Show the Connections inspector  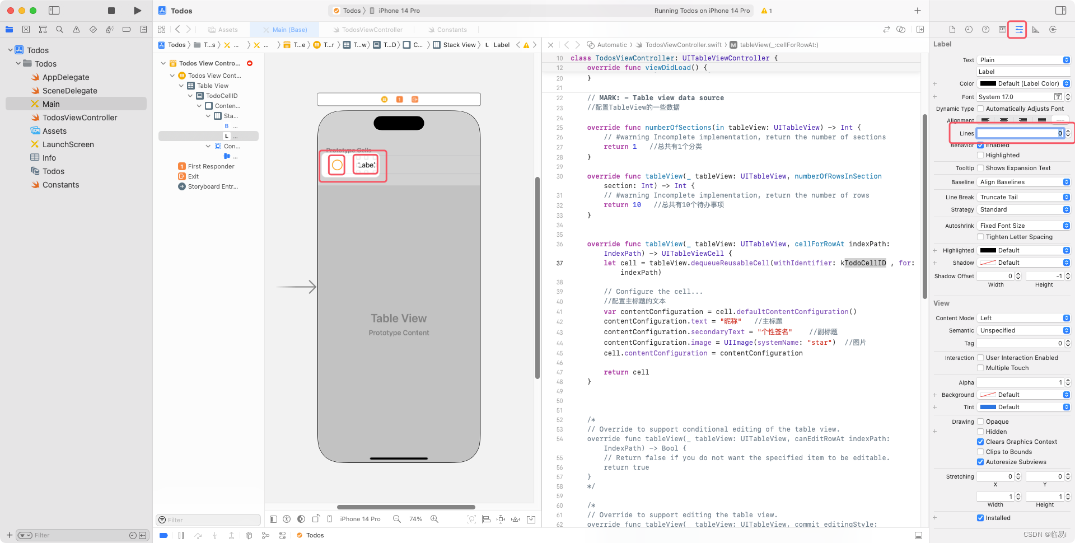tap(1053, 30)
